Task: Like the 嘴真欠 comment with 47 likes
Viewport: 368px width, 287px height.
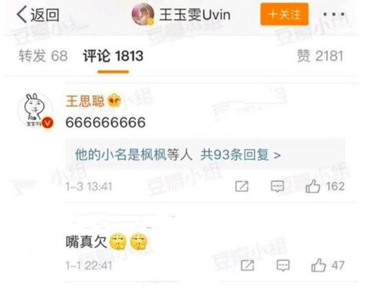Action: pyautogui.click(x=328, y=265)
